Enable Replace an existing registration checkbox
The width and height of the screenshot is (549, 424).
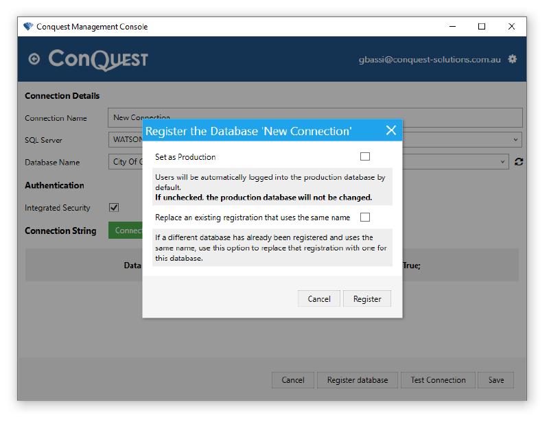click(365, 217)
